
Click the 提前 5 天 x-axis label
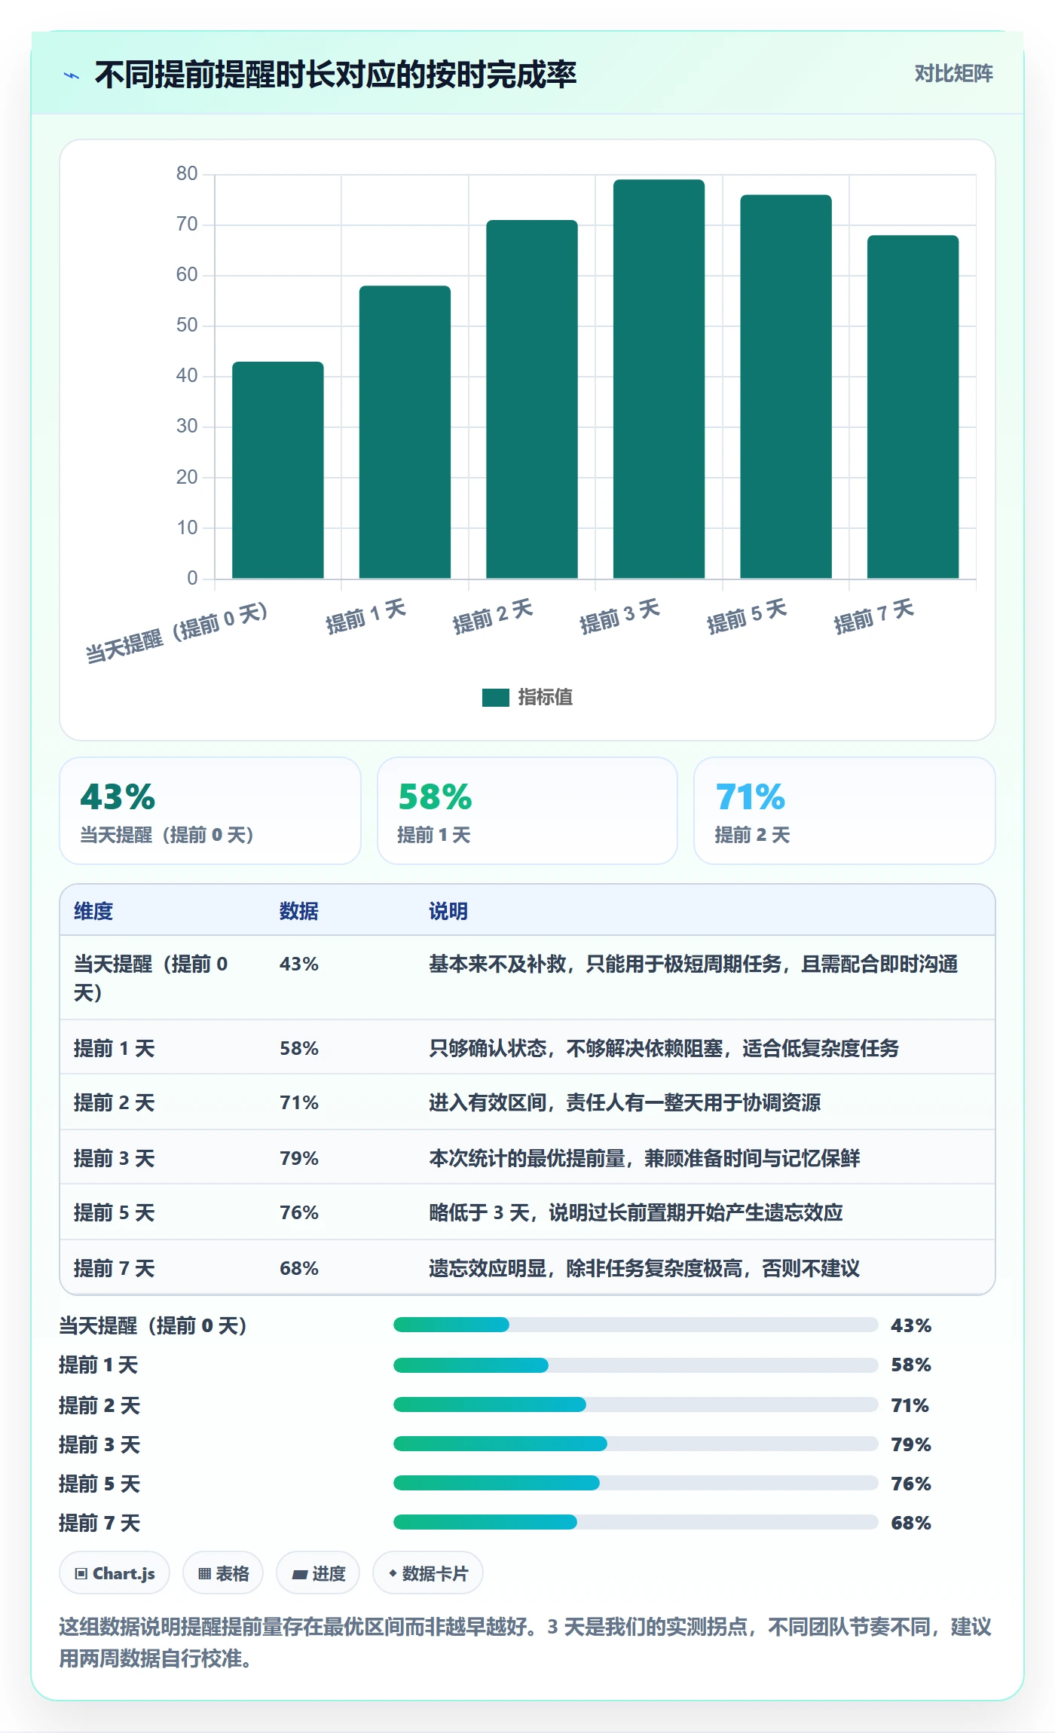[x=747, y=616]
